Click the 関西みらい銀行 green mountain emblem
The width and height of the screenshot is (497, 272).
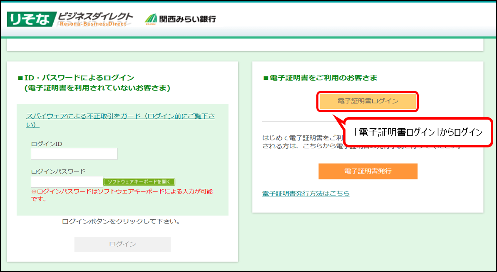pyautogui.click(x=151, y=19)
